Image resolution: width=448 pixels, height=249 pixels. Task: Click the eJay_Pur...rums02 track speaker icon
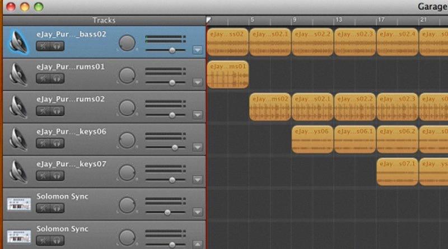18,107
